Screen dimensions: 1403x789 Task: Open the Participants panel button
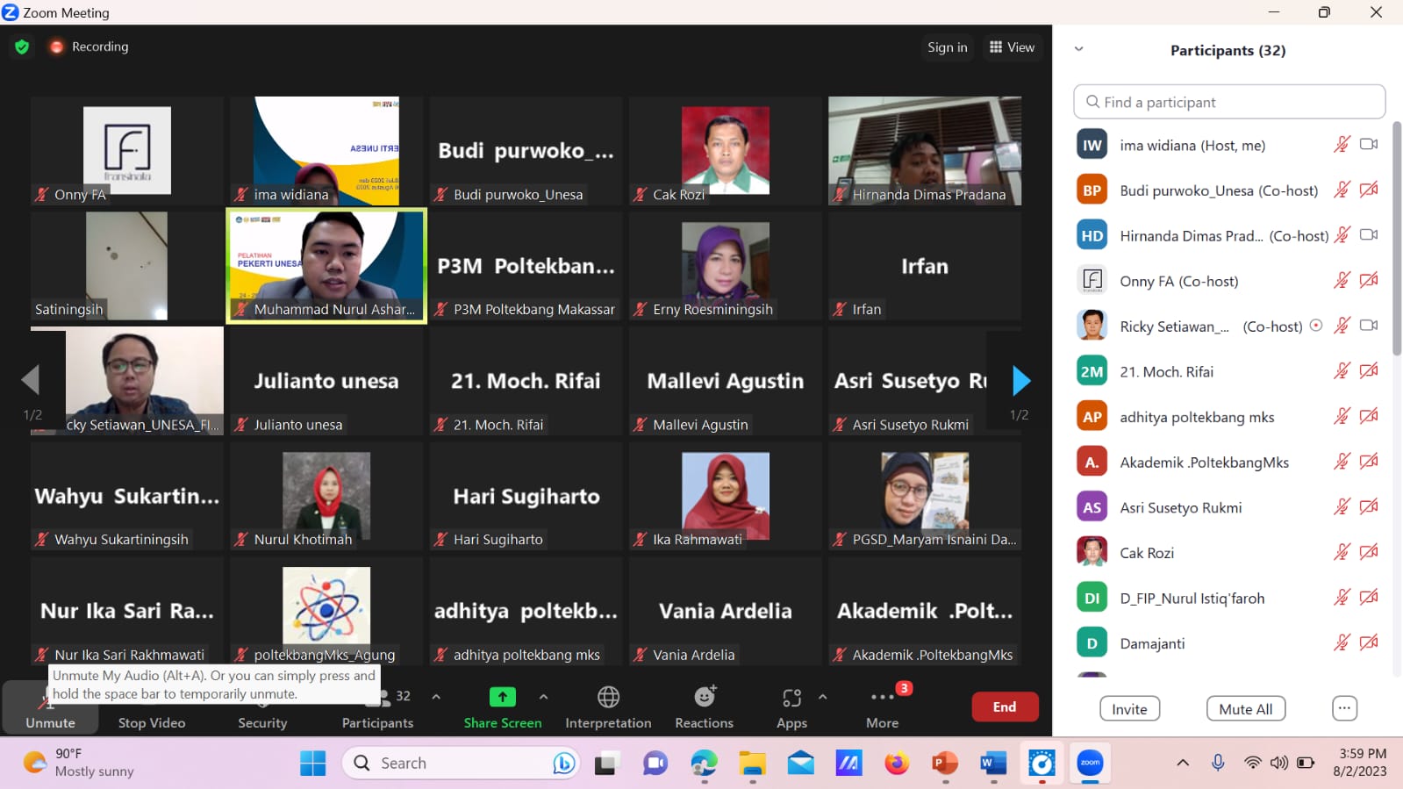click(x=377, y=707)
